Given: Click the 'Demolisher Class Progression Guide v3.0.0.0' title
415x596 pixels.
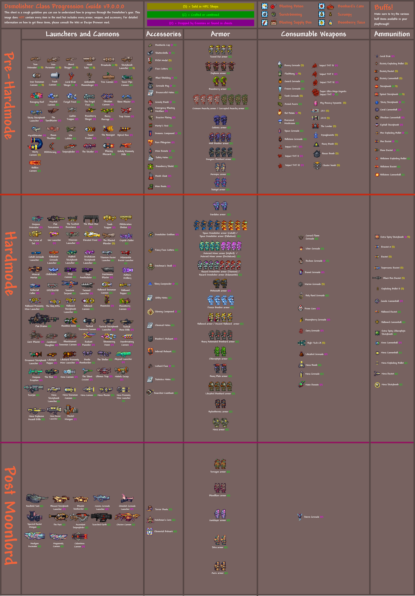Looking at the screenshot, I should pos(64,6).
